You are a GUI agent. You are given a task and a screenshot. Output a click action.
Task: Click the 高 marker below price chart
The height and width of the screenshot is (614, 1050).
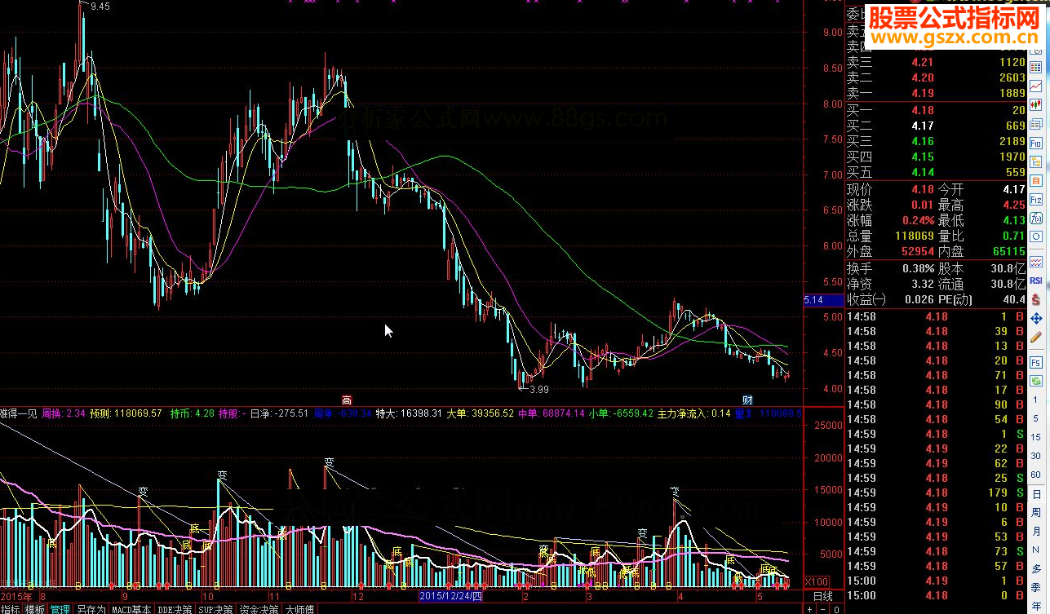(347, 400)
